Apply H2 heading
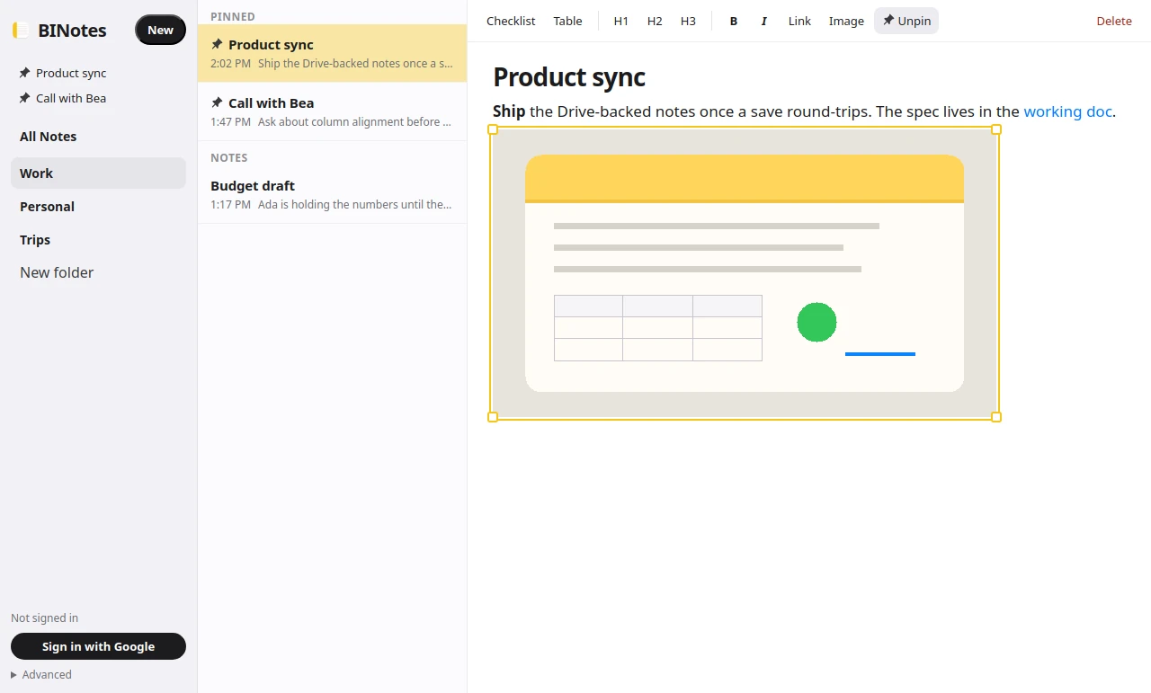 click(x=655, y=21)
